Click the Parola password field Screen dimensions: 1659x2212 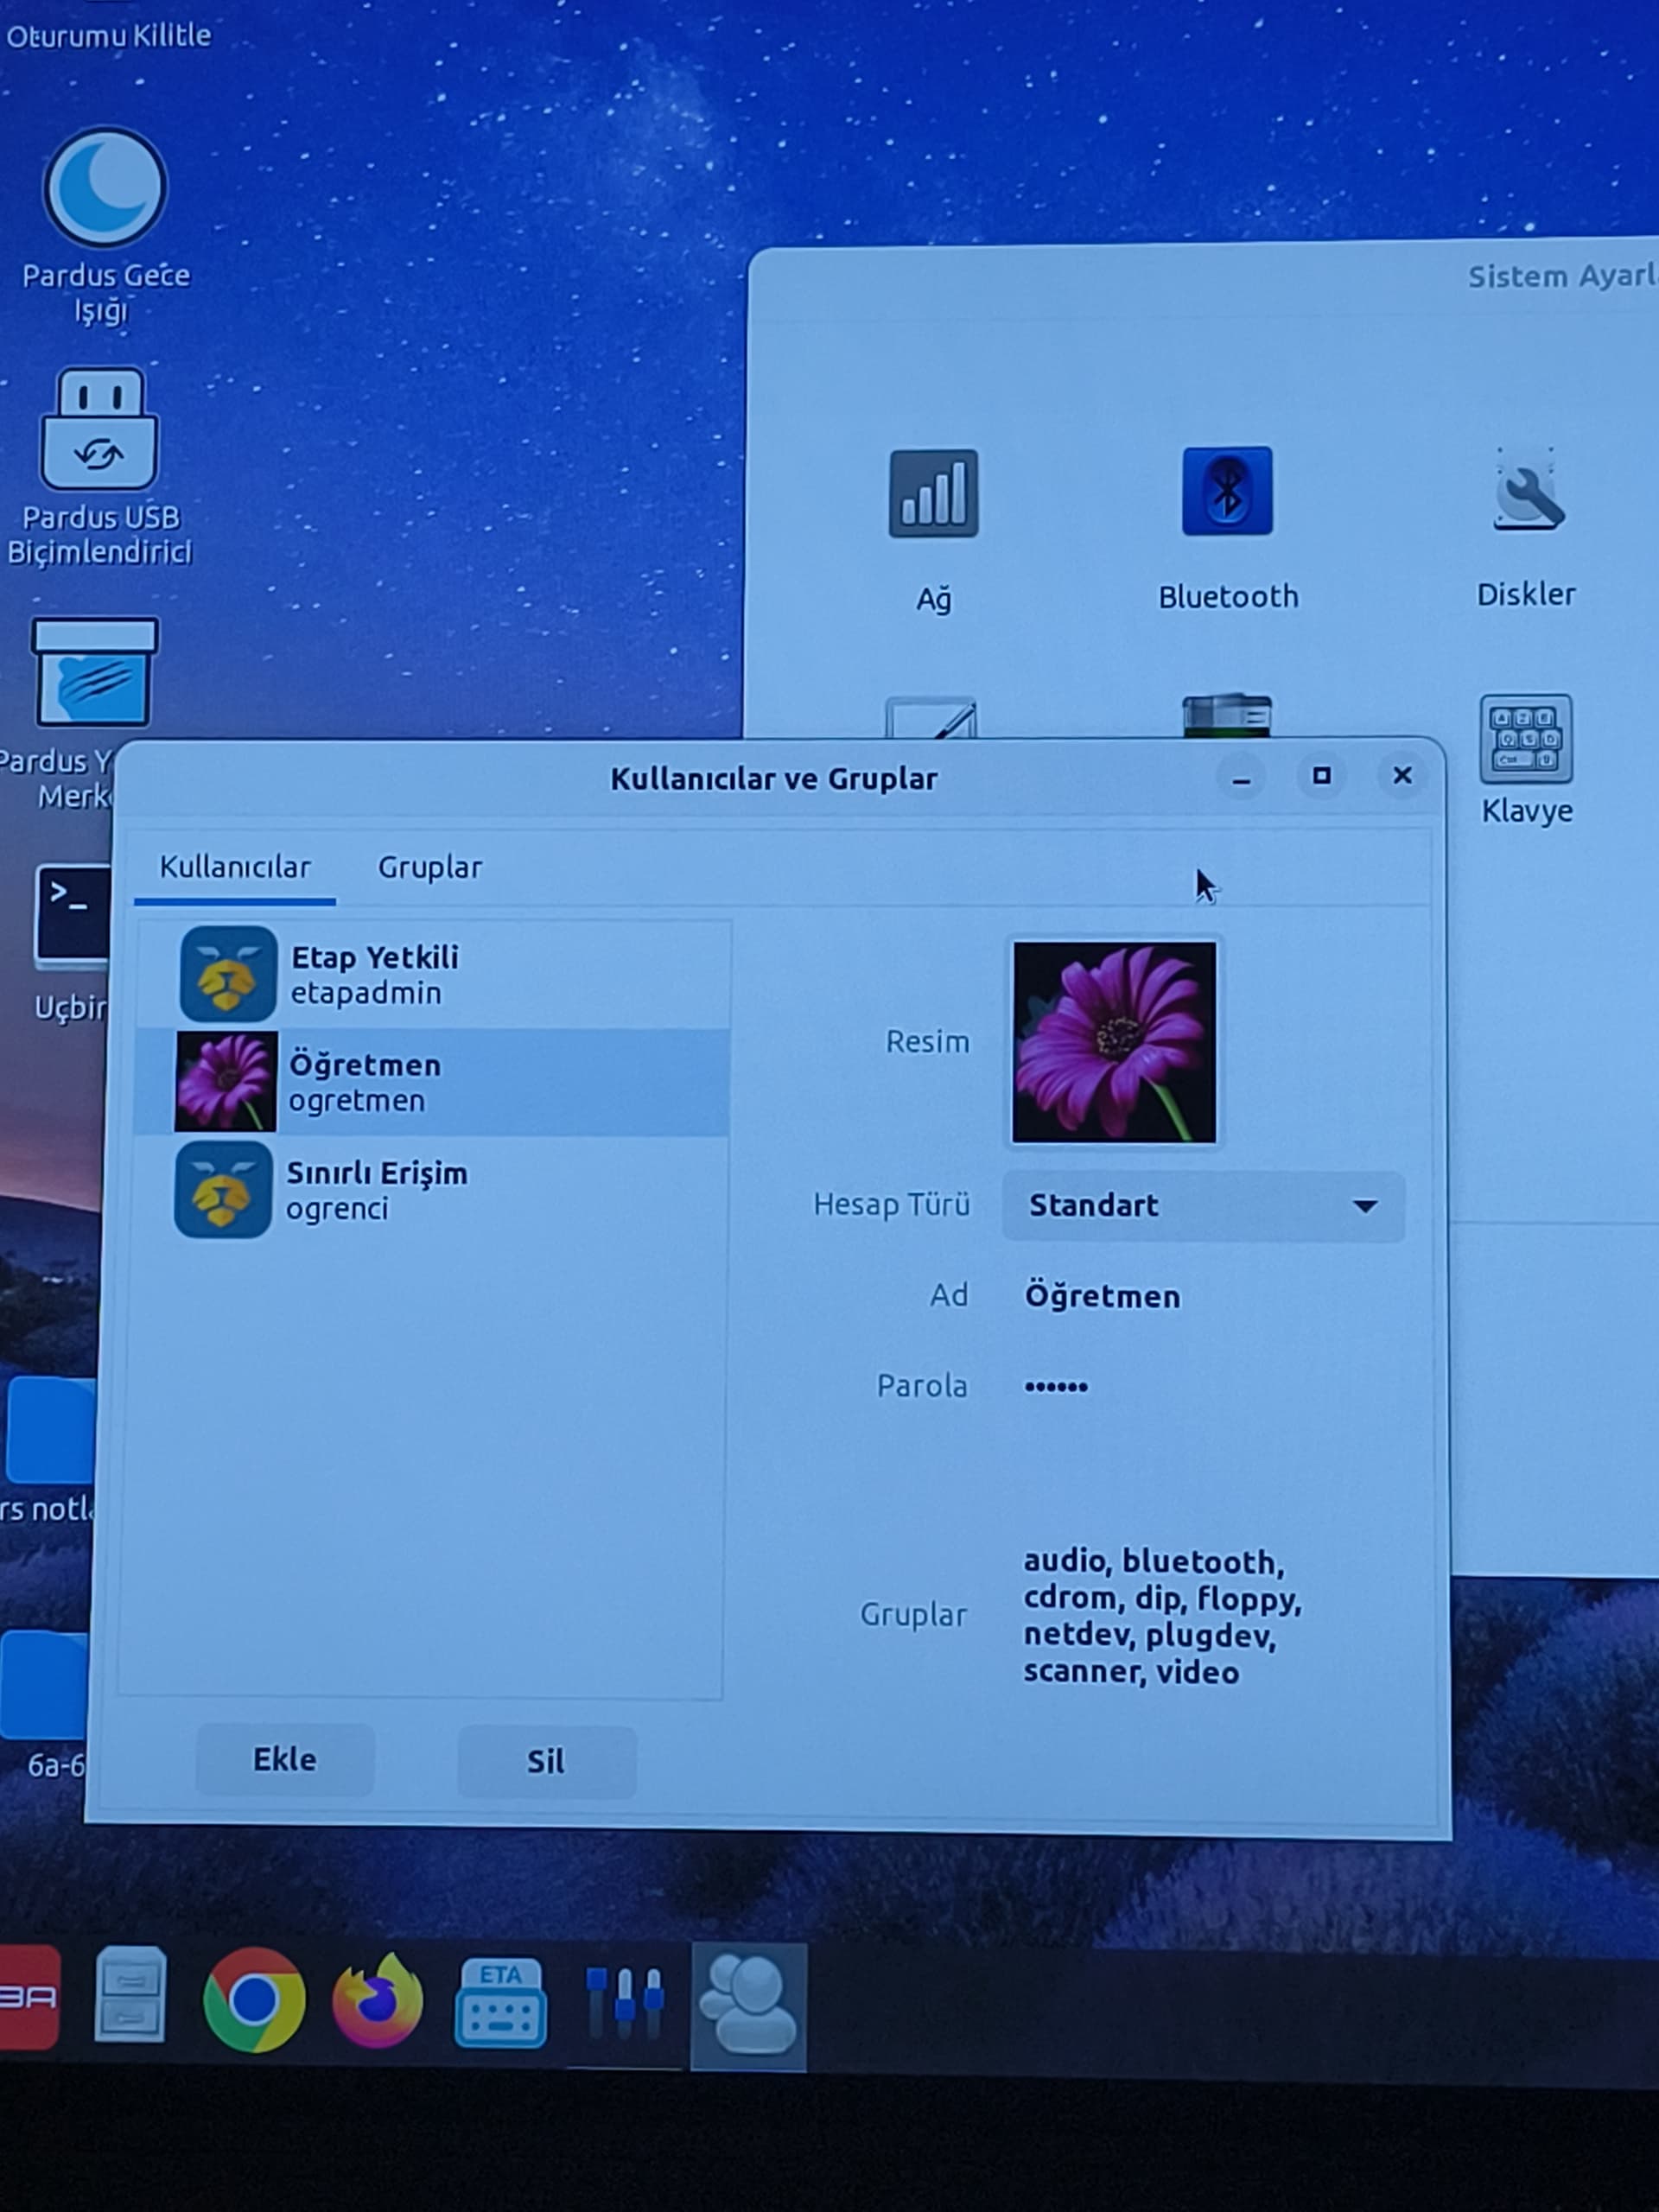click(x=1056, y=1386)
